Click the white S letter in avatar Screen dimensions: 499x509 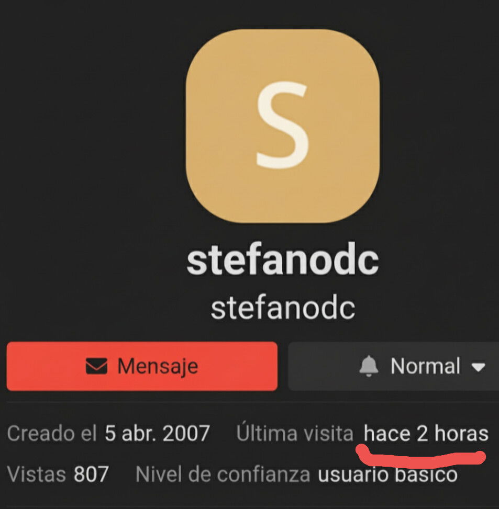(x=282, y=126)
